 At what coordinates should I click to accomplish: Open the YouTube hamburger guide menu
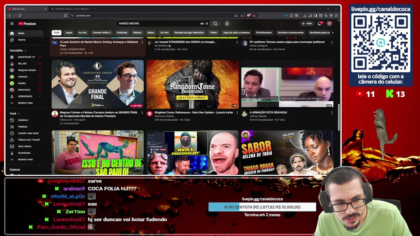click(x=12, y=24)
